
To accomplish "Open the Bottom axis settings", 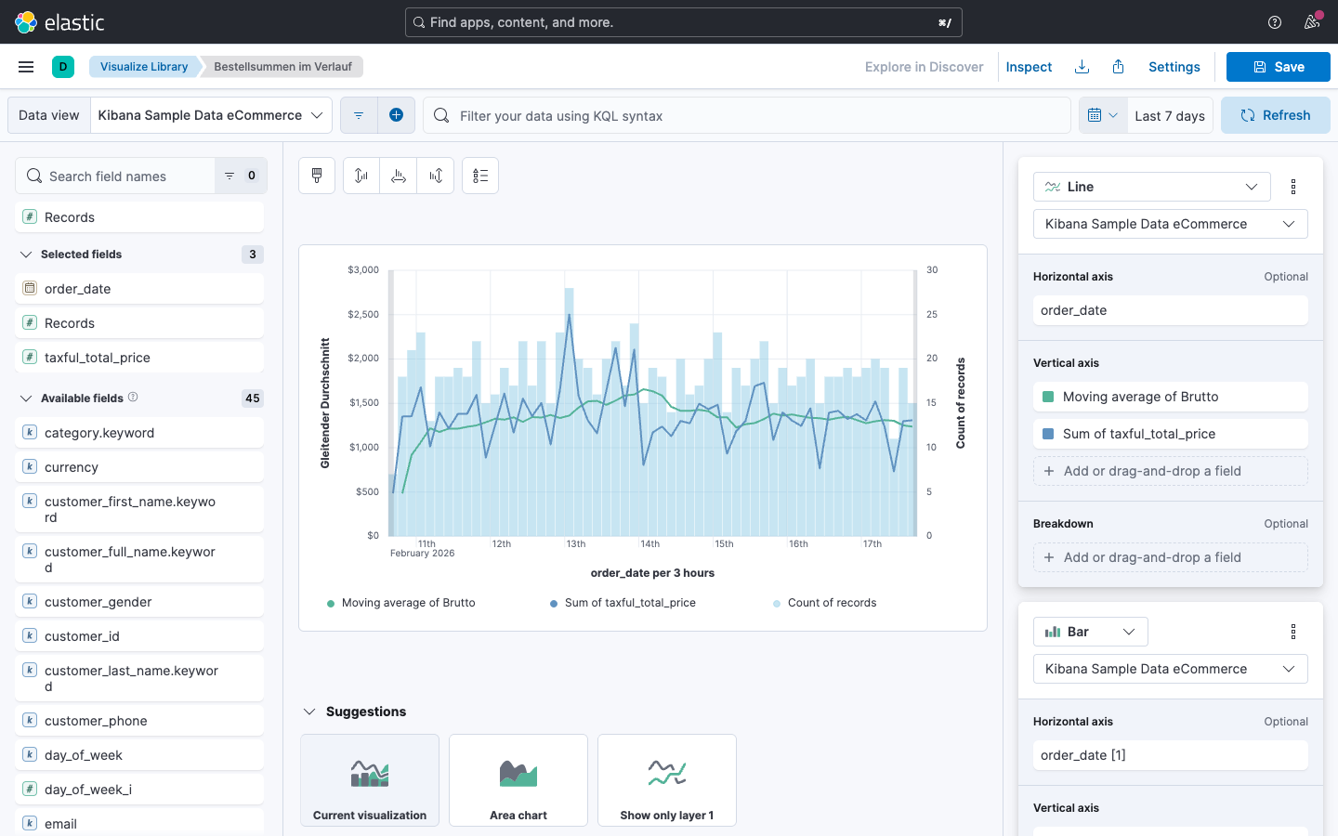I will pyautogui.click(x=399, y=176).
